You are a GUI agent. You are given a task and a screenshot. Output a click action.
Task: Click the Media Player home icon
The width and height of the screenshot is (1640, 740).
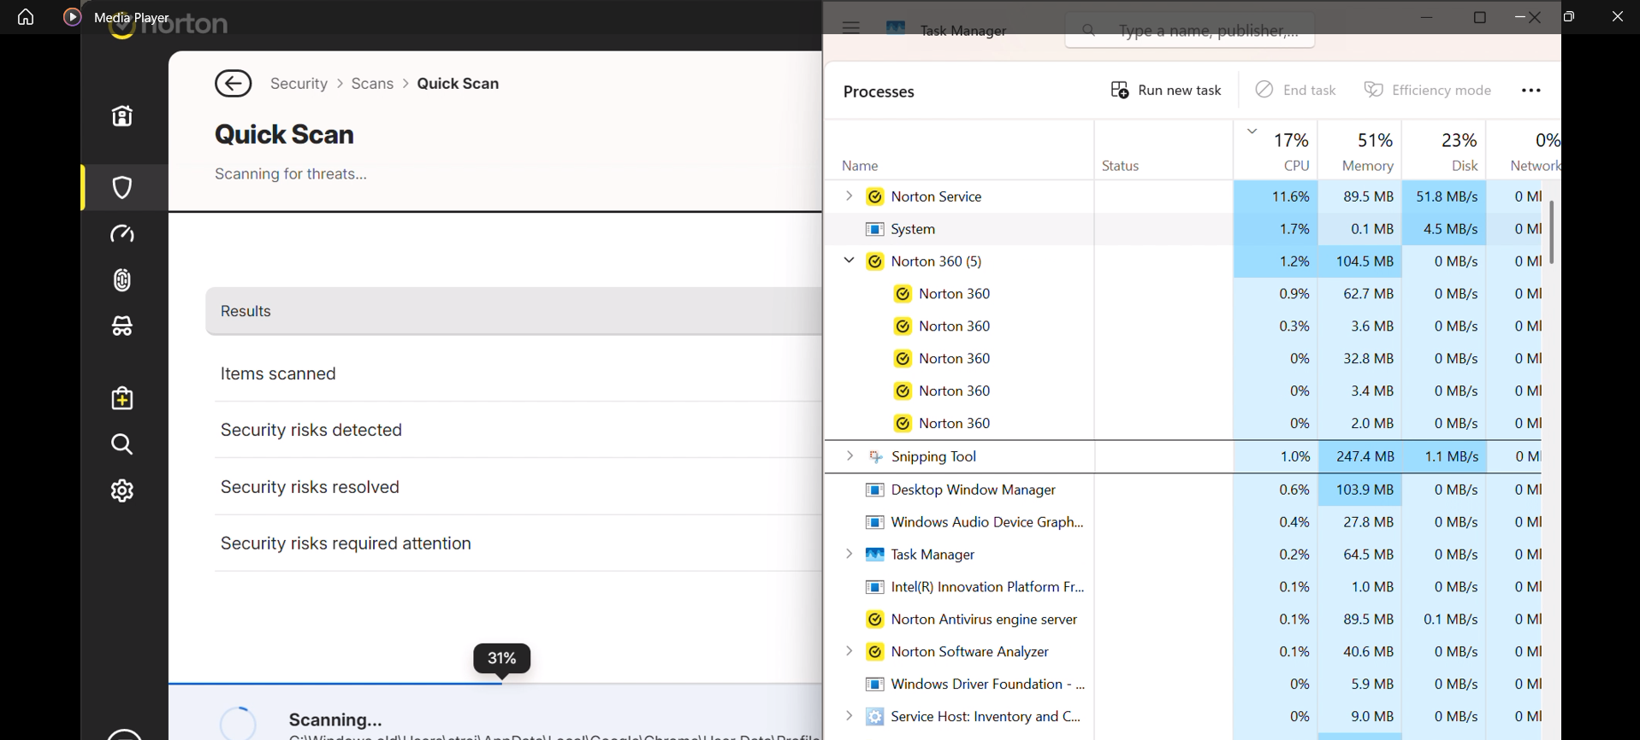[26, 17]
